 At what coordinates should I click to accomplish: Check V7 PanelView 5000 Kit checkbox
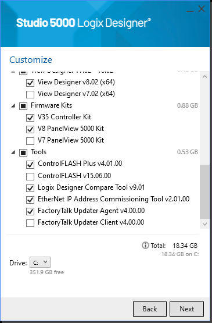tap(30, 141)
